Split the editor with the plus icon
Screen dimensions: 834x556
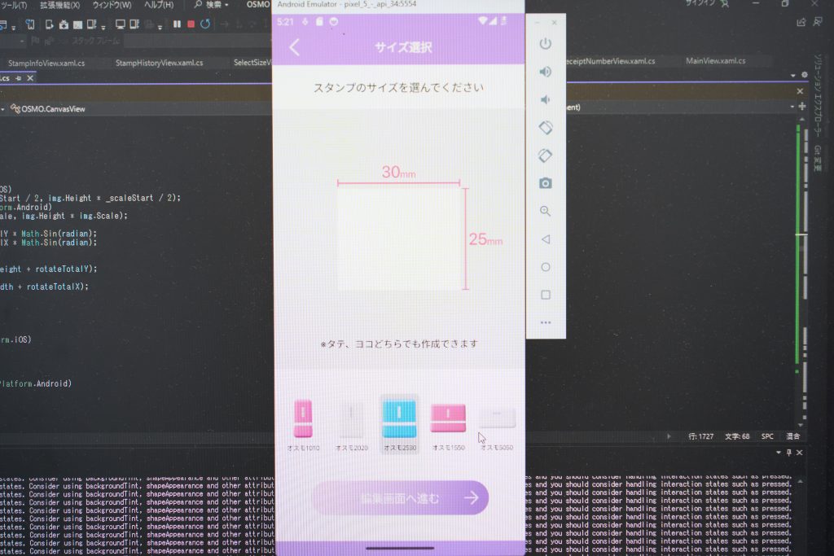click(802, 107)
